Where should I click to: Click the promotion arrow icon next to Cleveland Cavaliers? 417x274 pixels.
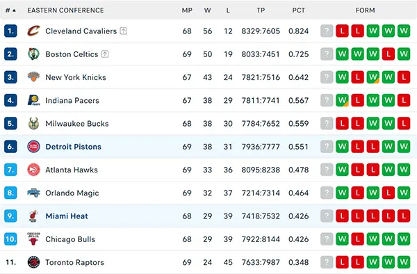coord(124,31)
